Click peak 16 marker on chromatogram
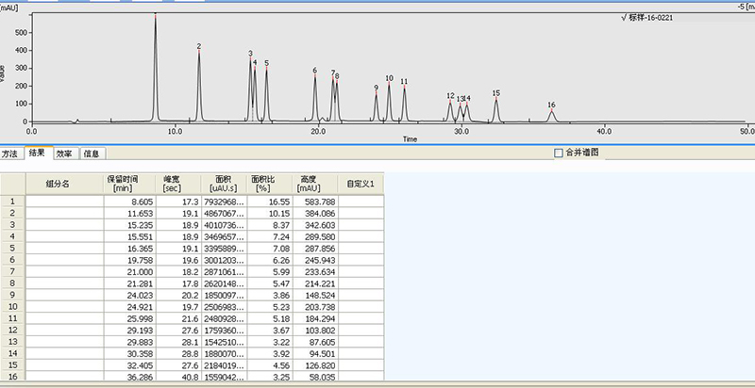Screen dimensions: 755x388 coord(551,105)
